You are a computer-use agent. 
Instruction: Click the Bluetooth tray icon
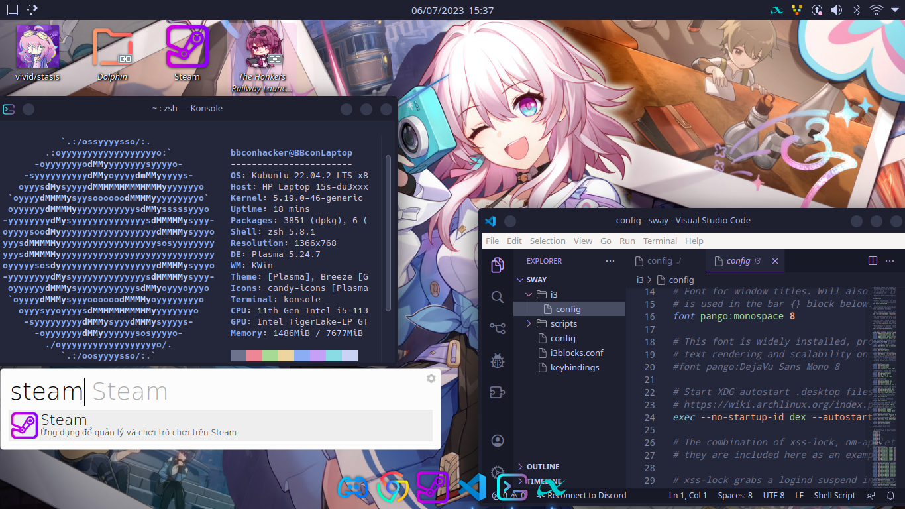856,10
